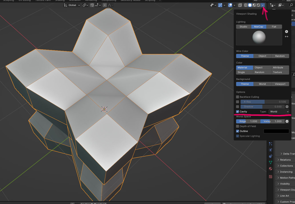Viewport: 295px width, 204px height.
Task: Set Background to World
Action: pos(262,84)
